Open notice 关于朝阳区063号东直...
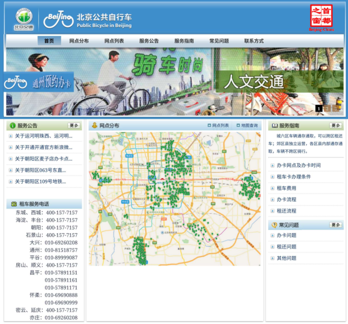 click(x=40, y=170)
